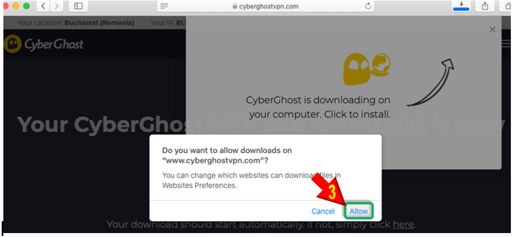Image resolution: width=512 pixels, height=237 pixels.
Task: Show downloads list in Safari toolbar
Action: pyautogui.click(x=461, y=4)
